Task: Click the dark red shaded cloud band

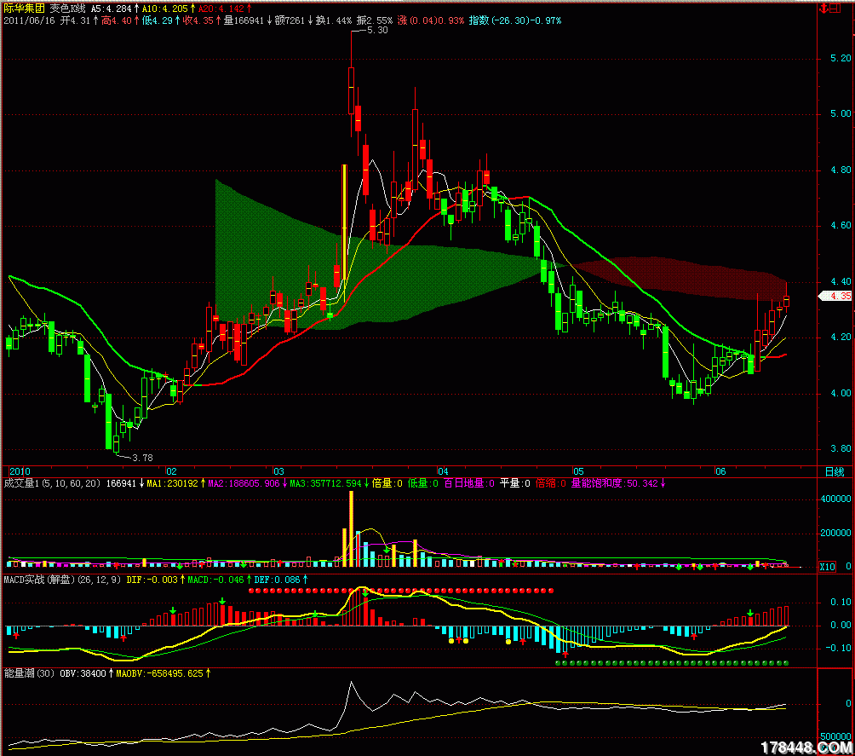Action: coord(681,278)
